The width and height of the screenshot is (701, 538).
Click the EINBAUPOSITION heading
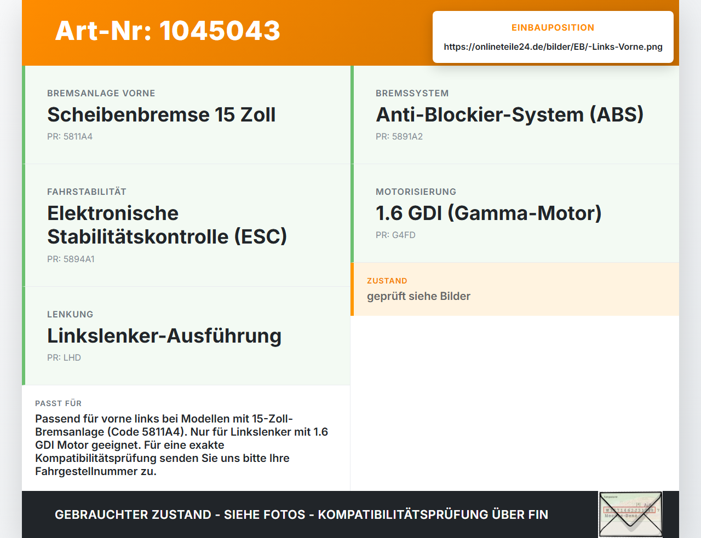click(x=553, y=27)
